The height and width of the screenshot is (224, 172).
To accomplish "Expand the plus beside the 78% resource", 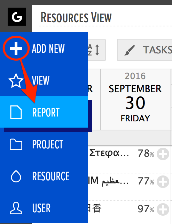I will tap(163, 154).
